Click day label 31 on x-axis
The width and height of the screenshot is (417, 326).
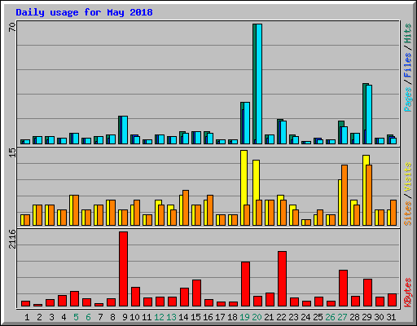pos(391,317)
